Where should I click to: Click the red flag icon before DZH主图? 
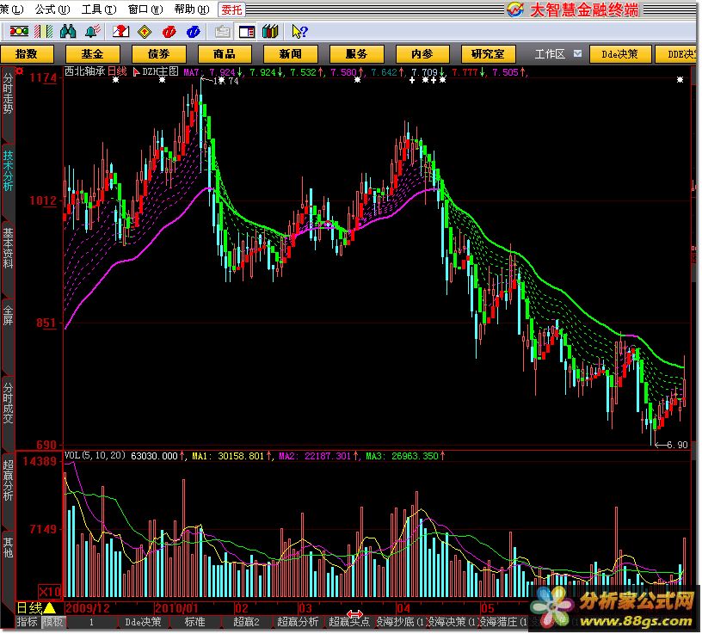(137, 71)
